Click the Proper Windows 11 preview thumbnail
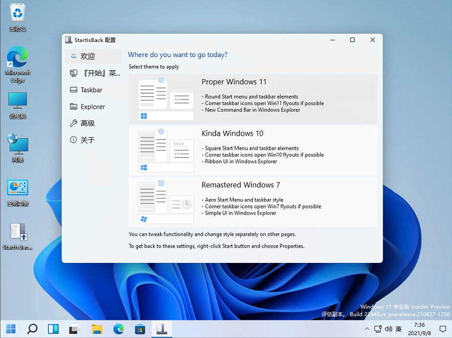 click(166, 99)
